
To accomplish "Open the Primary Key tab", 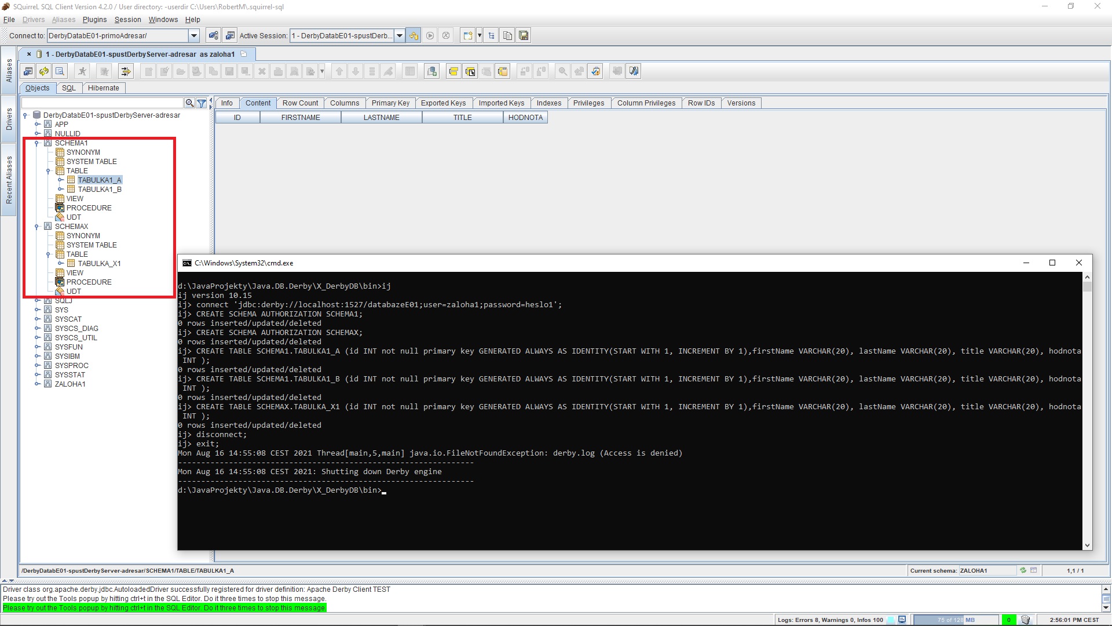I will coord(390,103).
